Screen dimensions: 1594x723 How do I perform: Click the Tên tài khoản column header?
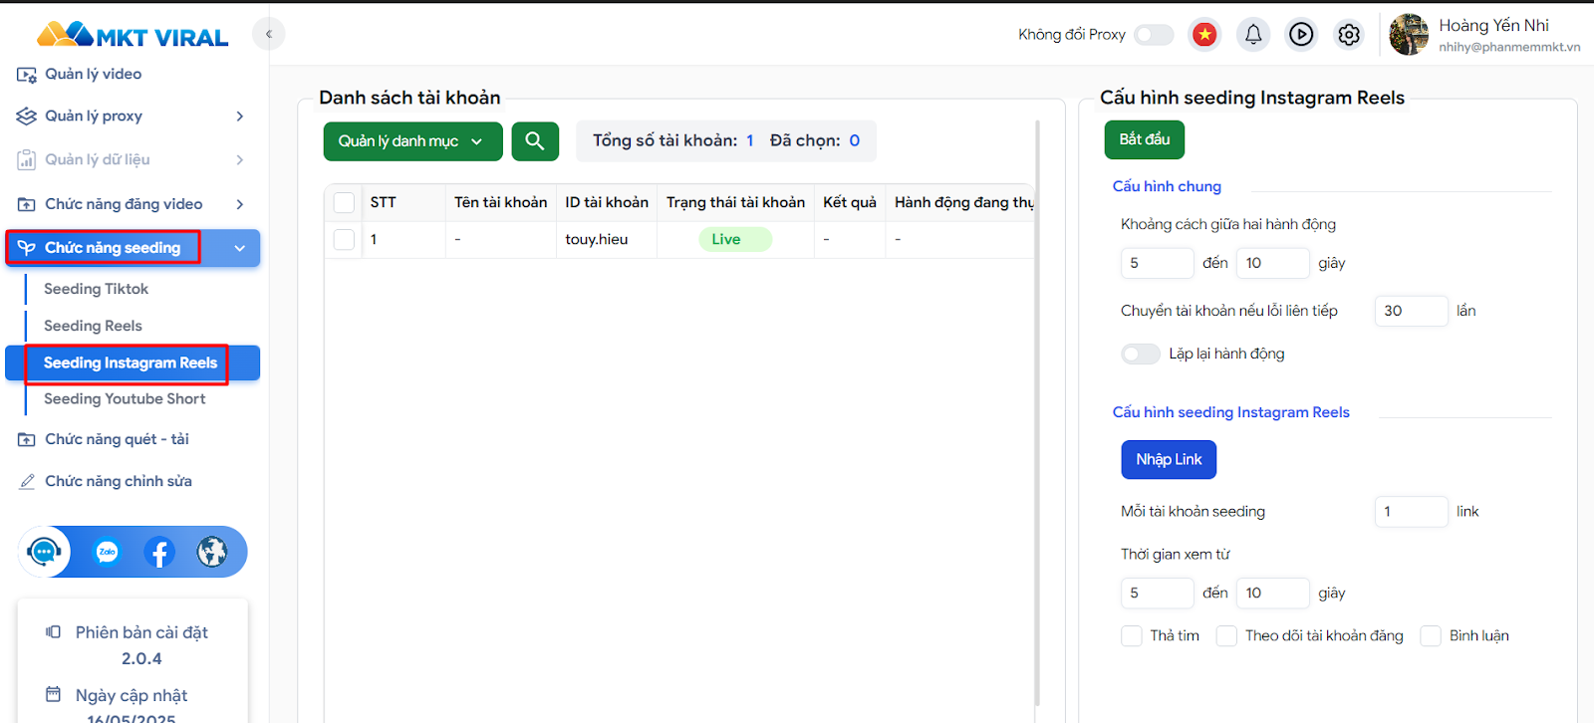(x=501, y=203)
